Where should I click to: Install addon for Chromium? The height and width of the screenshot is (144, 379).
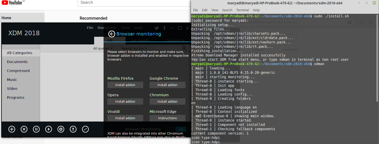(168, 102)
